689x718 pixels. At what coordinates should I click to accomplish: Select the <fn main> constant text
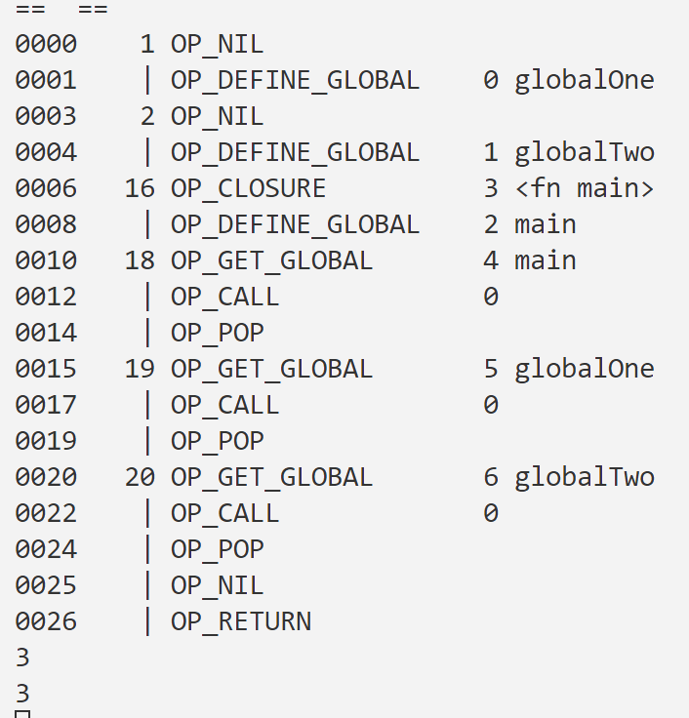click(x=585, y=188)
